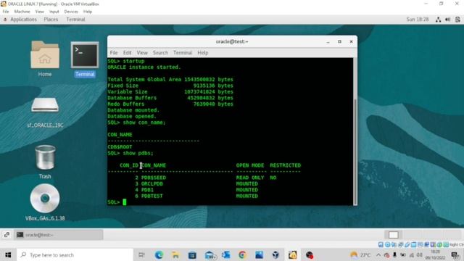Click the Windows Start button

coord(8,254)
